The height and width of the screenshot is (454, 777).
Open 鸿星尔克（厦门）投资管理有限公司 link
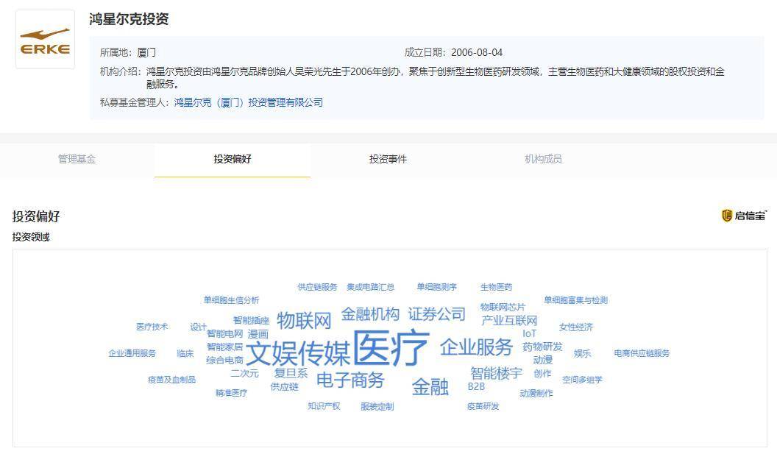249,102
